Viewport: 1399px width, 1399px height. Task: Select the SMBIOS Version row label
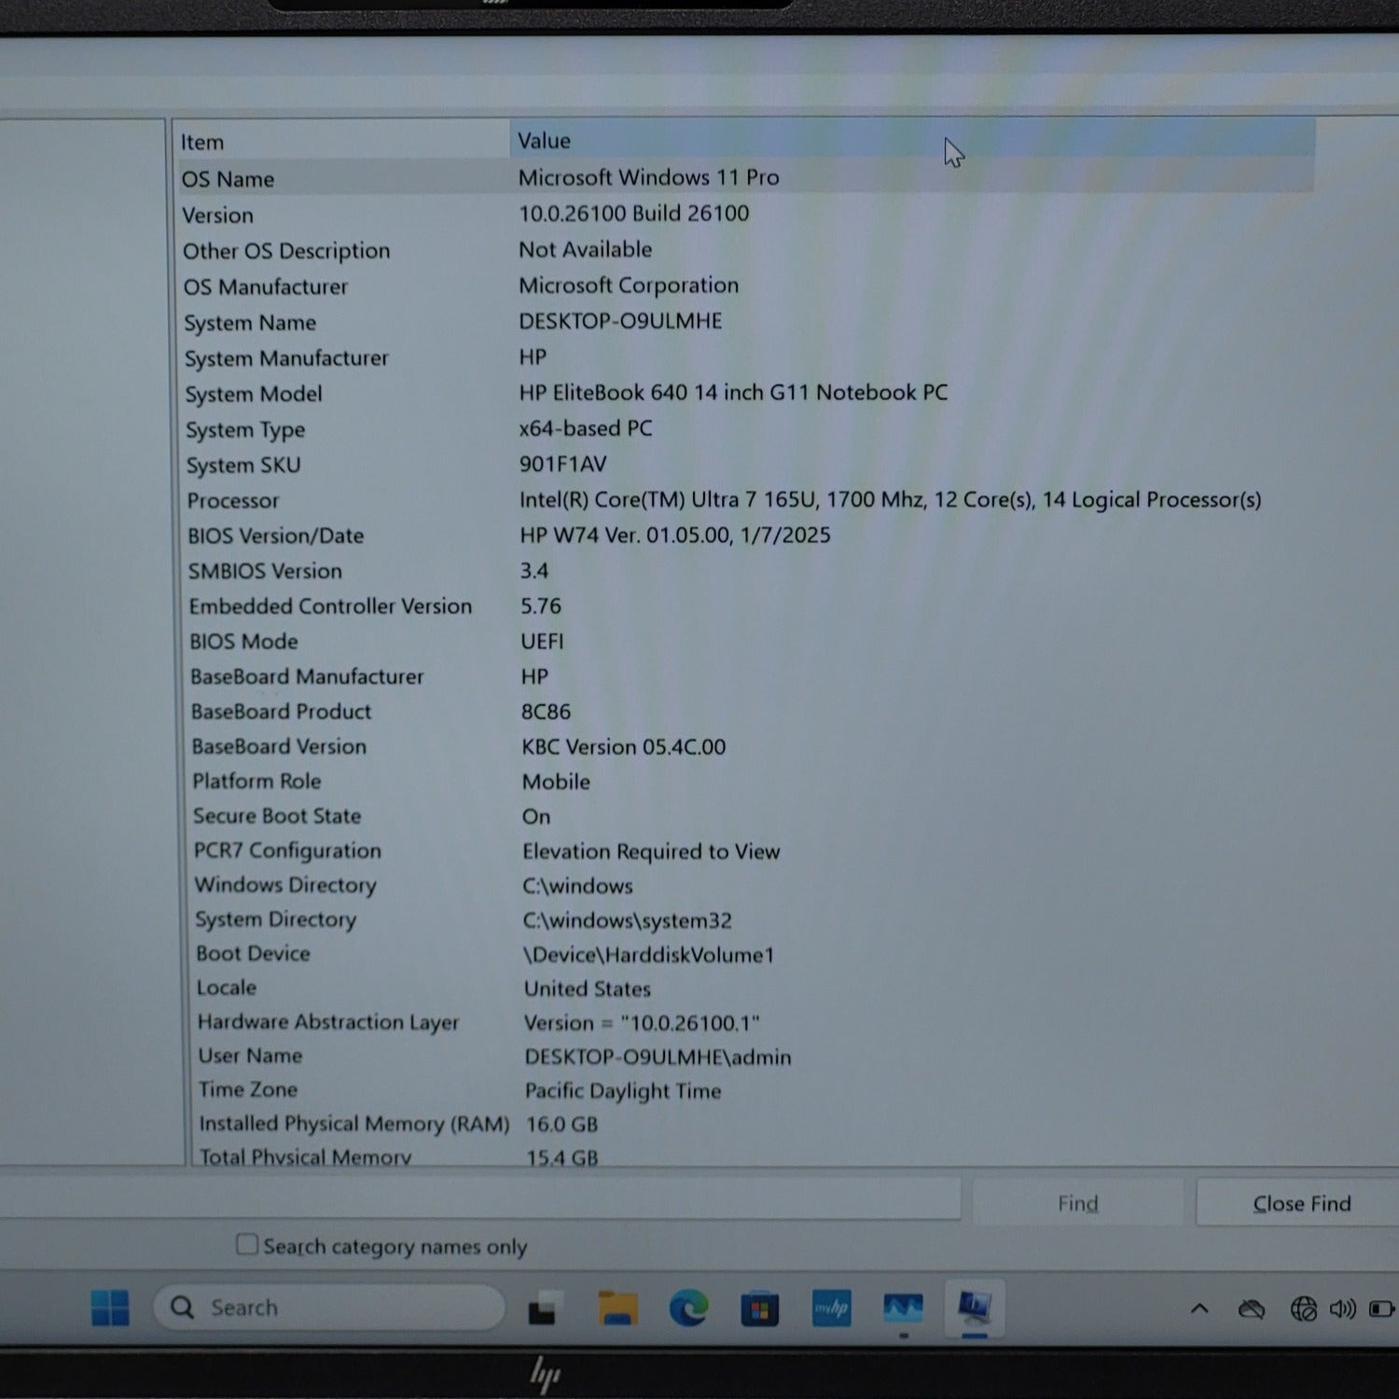click(266, 571)
